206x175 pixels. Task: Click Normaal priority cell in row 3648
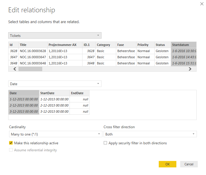tap(145, 63)
